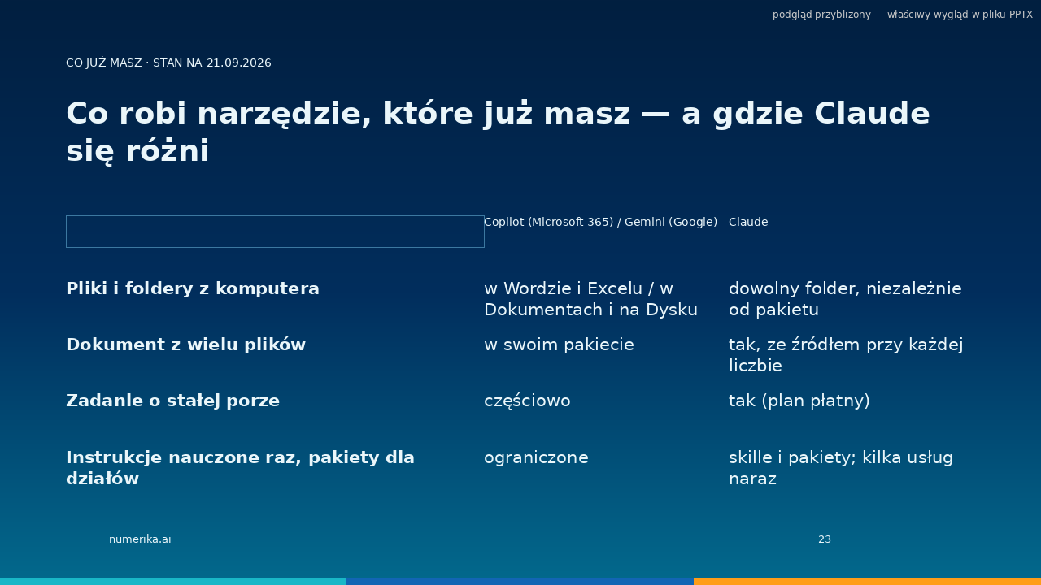Select the cell 'tak (plan płatny)'
Screen dimensions: 1041x585
(x=799, y=401)
